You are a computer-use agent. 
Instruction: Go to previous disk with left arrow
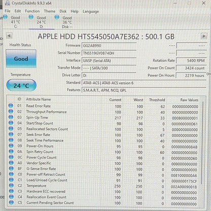9,36
